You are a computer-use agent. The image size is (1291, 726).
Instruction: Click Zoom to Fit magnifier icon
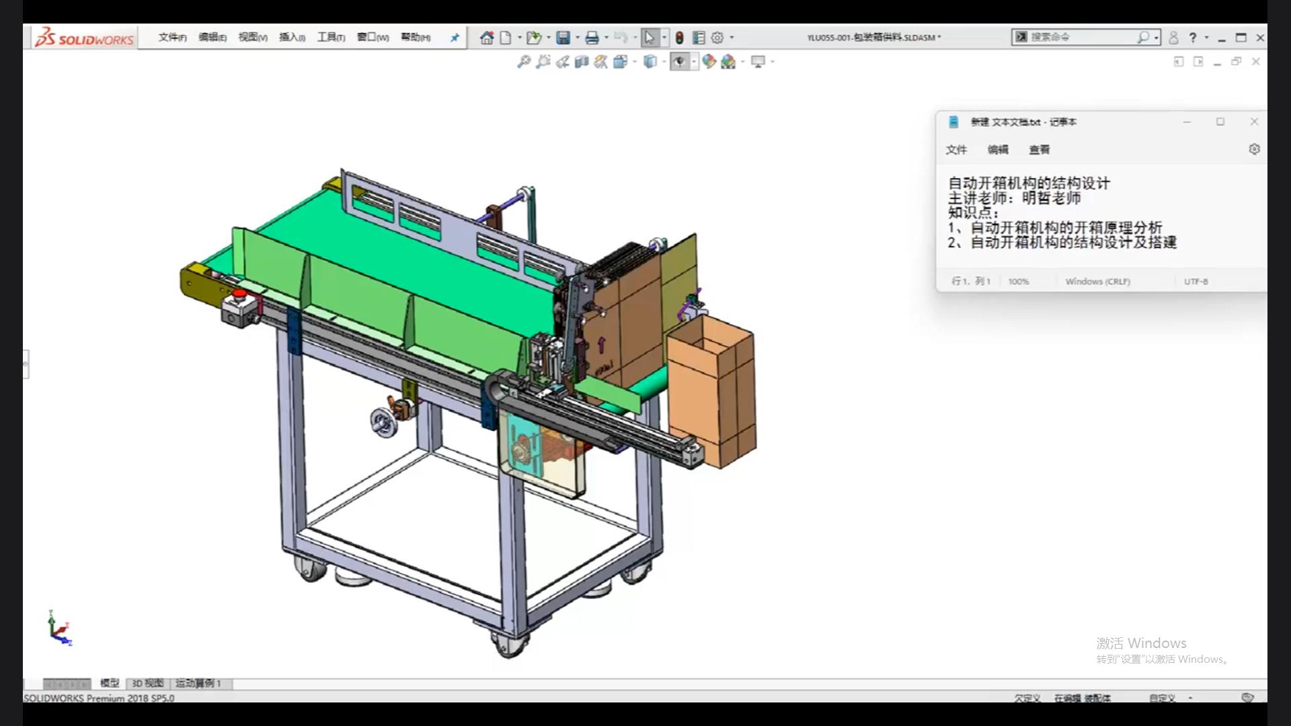[524, 62]
